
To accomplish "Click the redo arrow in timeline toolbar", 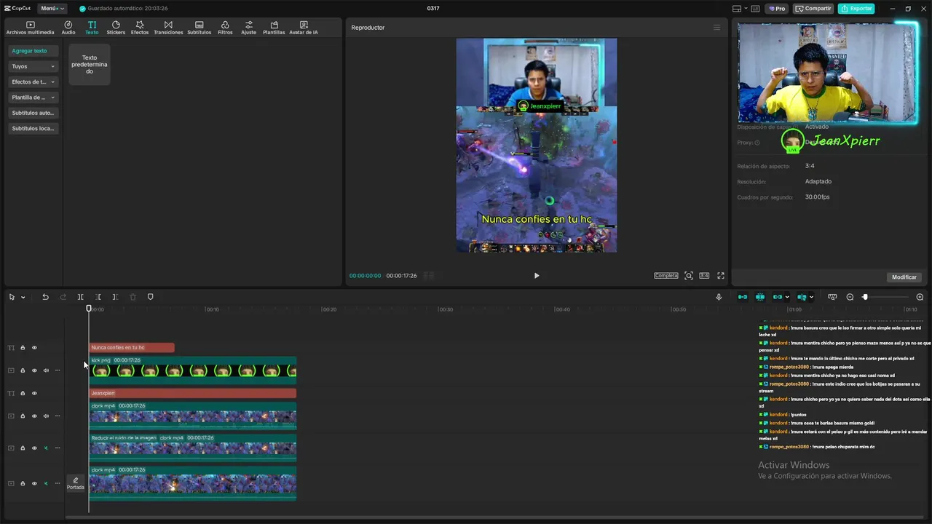I will [63, 297].
